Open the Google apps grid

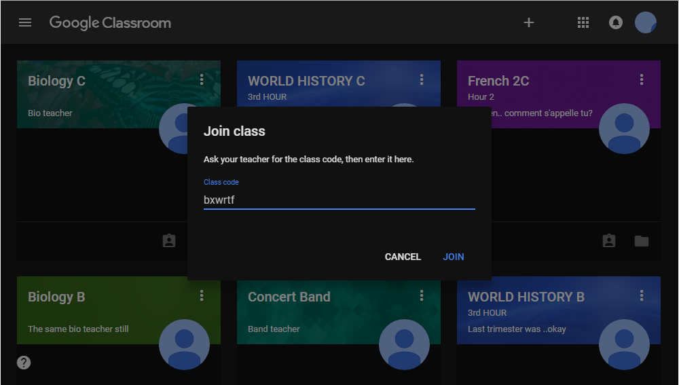tap(583, 22)
